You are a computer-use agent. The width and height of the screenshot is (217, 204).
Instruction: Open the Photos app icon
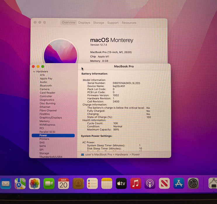[x=34, y=184]
